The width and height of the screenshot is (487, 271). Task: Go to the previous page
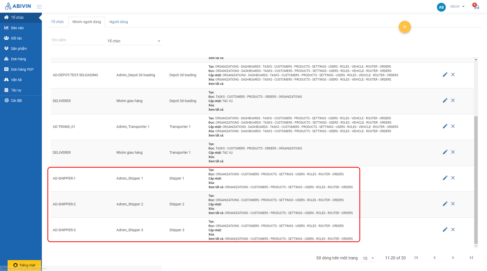tap(434, 258)
